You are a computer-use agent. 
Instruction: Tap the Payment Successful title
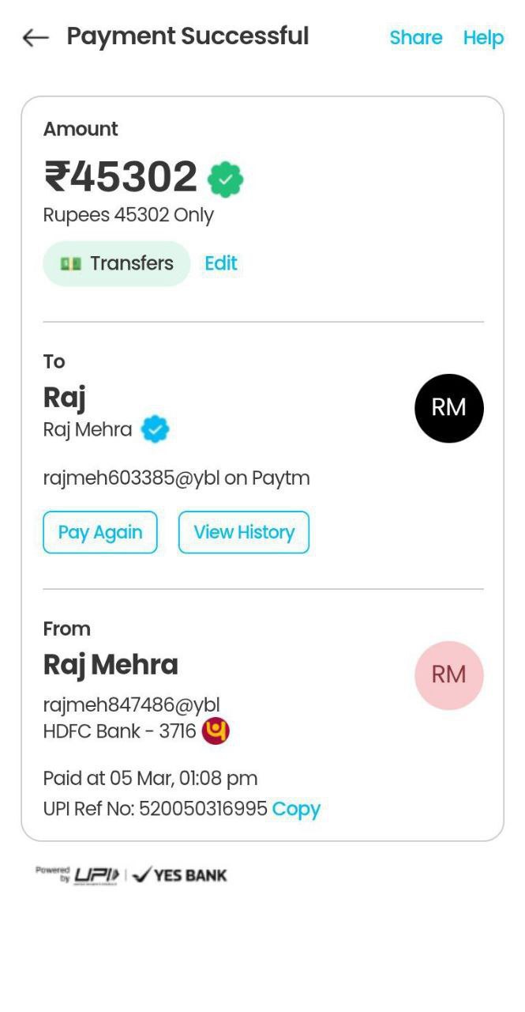187,36
